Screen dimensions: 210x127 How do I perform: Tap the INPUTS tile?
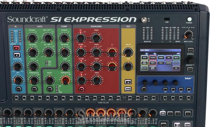pos(176,58)
